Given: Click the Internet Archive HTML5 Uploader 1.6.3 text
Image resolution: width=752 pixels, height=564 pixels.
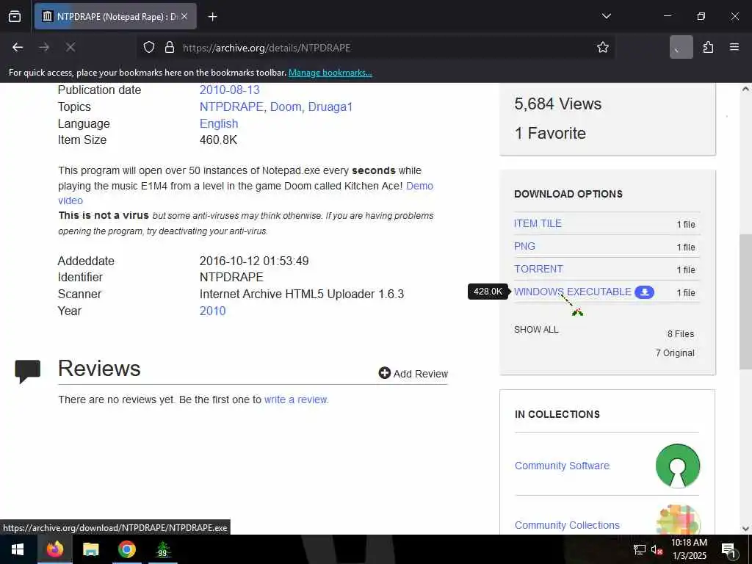Looking at the screenshot, I should [x=302, y=294].
